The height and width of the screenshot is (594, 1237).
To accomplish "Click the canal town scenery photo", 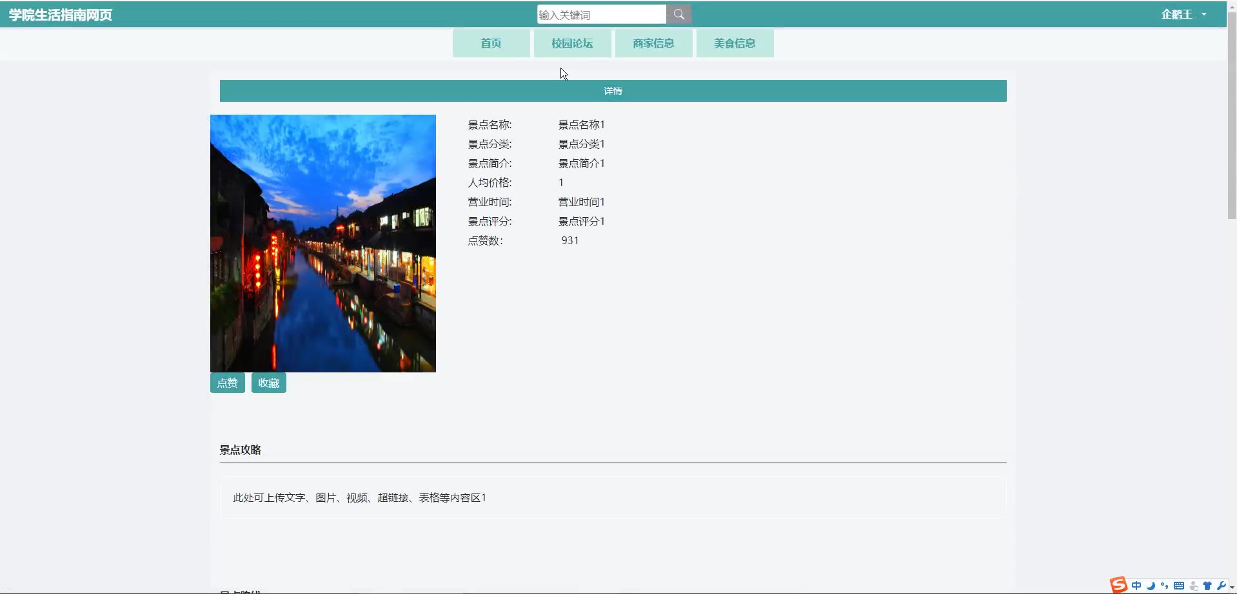I will [x=323, y=244].
